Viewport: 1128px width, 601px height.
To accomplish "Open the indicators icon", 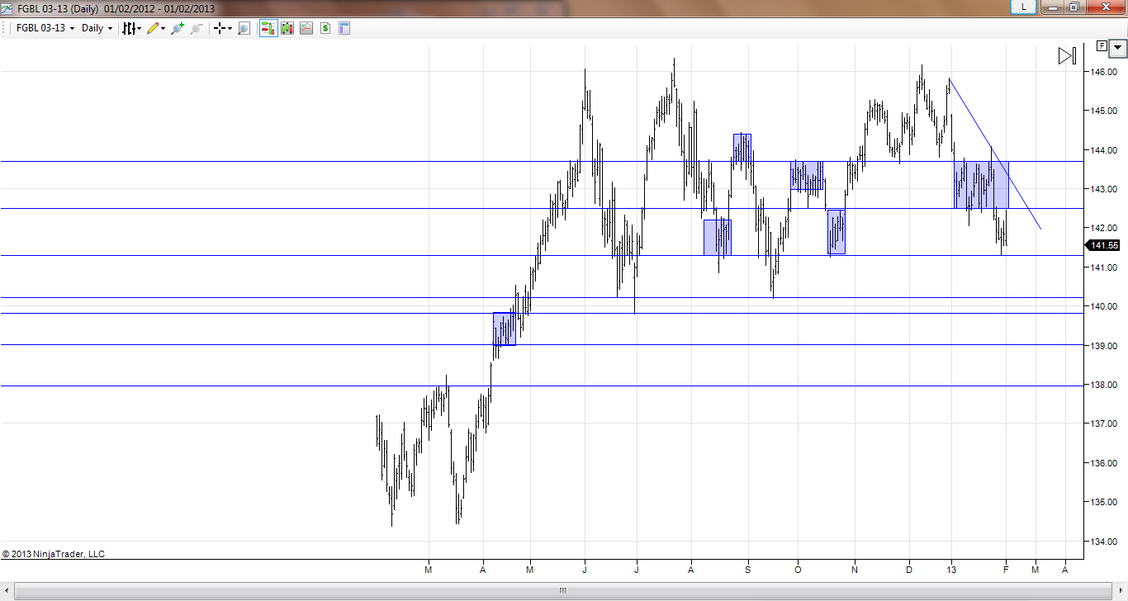I will (306, 28).
